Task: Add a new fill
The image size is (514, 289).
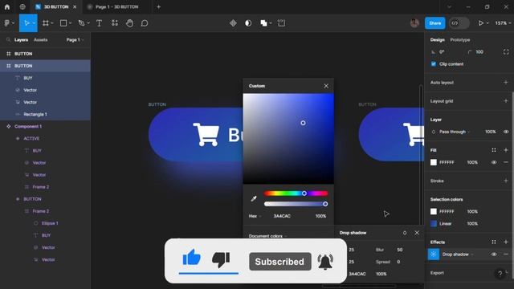Action: tap(506, 150)
